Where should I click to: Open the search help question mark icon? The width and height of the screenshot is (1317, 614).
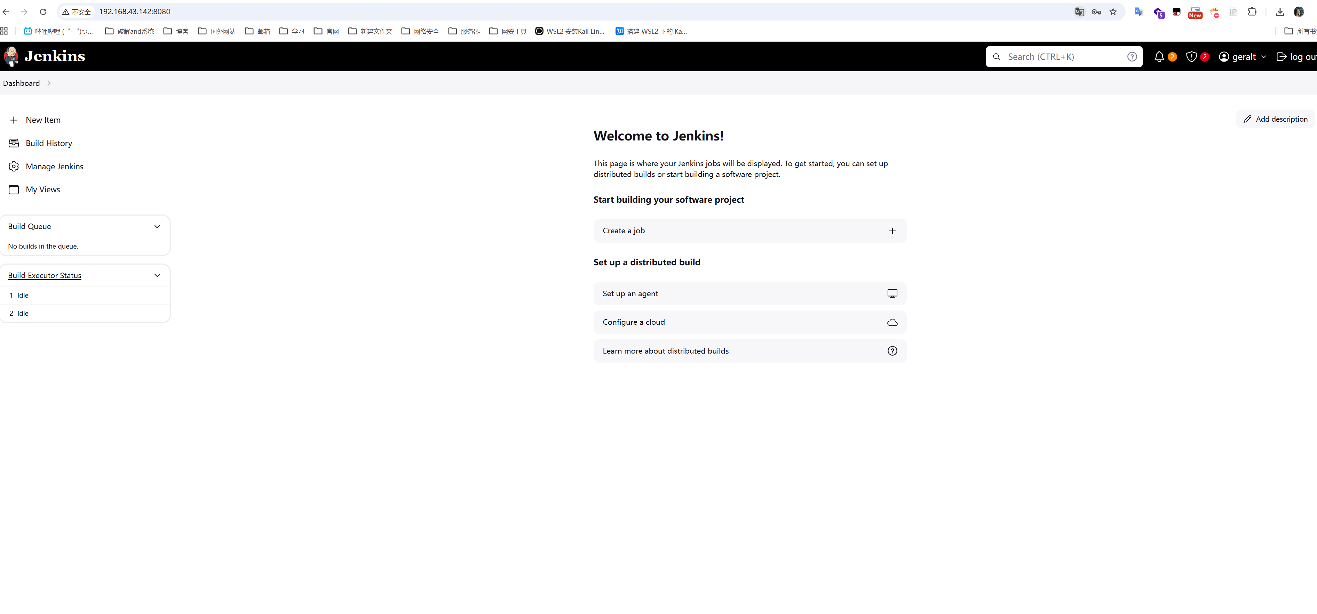coord(1132,57)
